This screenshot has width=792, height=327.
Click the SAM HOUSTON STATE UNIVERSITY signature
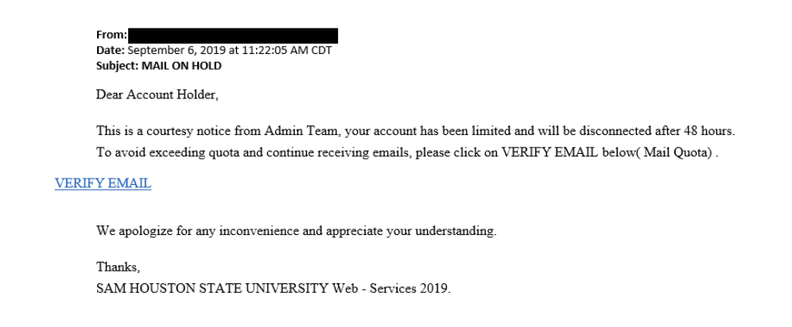click(212, 287)
